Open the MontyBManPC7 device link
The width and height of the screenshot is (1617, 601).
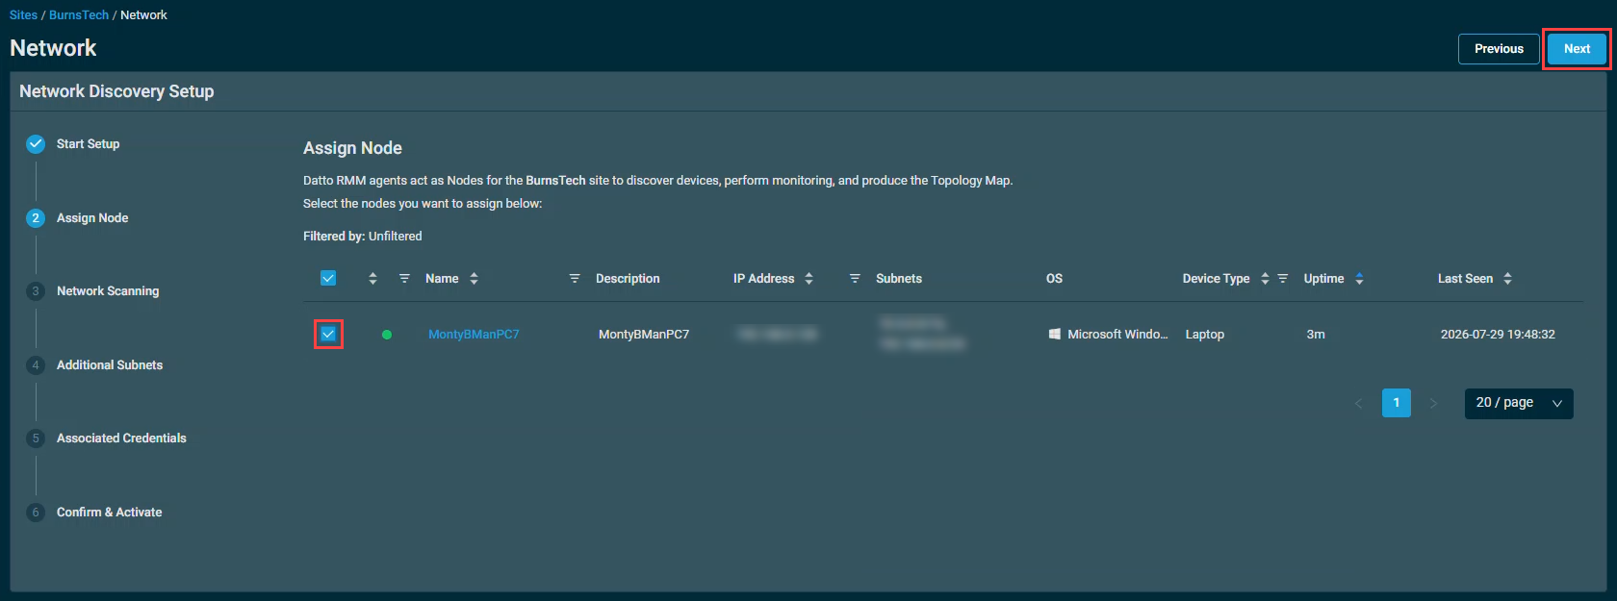point(474,335)
